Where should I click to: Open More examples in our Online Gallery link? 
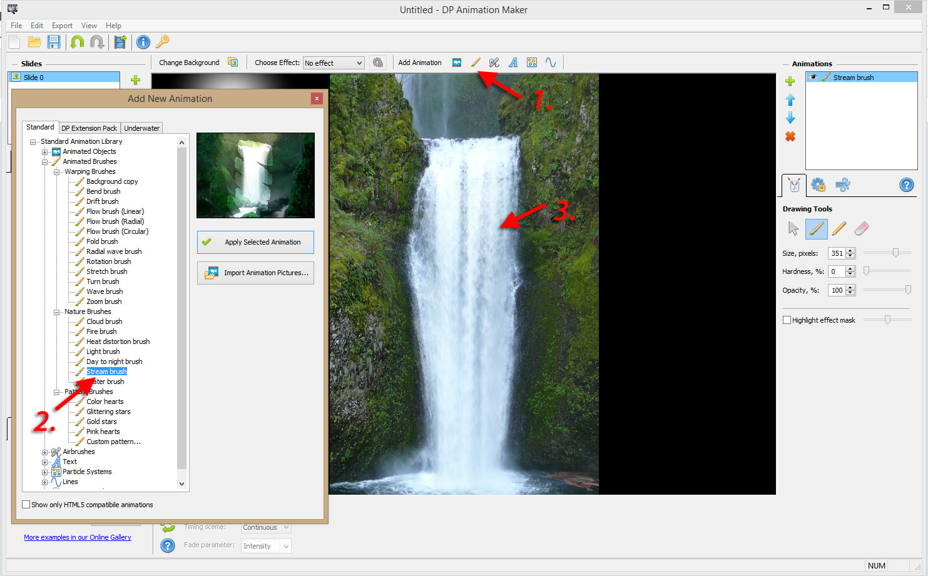pos(78,537)
